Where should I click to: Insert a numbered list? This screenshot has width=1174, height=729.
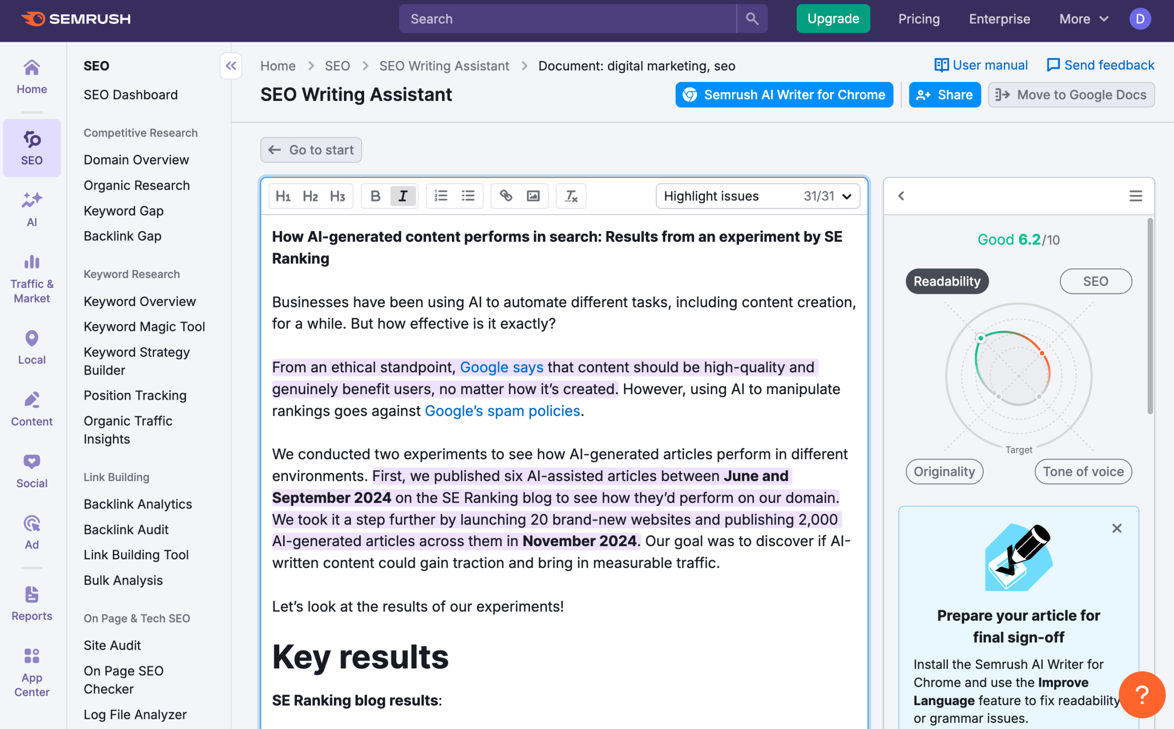pyautogui.click(x=441, y=196)
